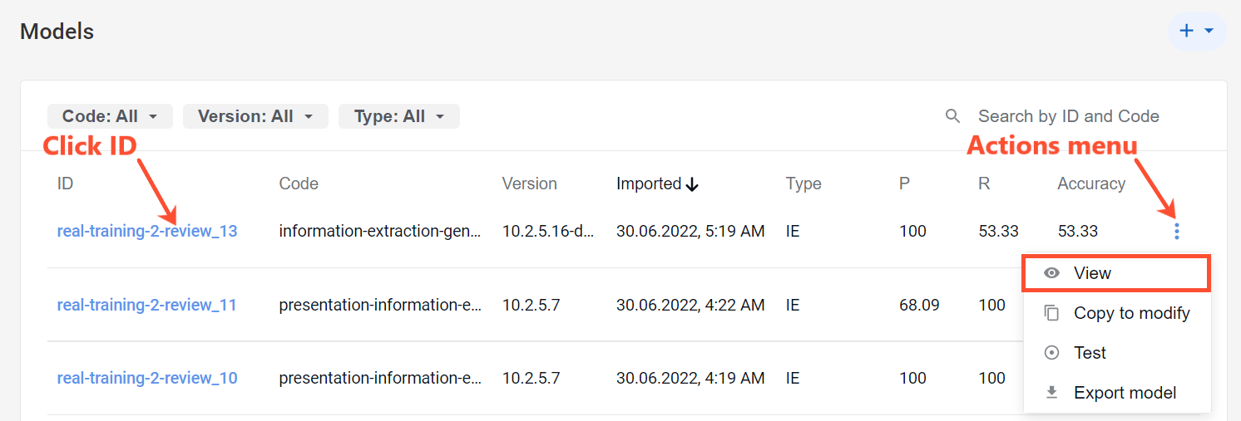
Task: Open model real-training-2-review_11
Action: 147,305
